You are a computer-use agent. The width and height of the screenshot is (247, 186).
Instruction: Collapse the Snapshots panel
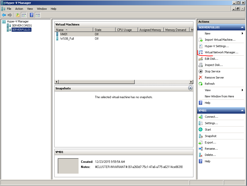pyautogui.click(x=190, y=88)
